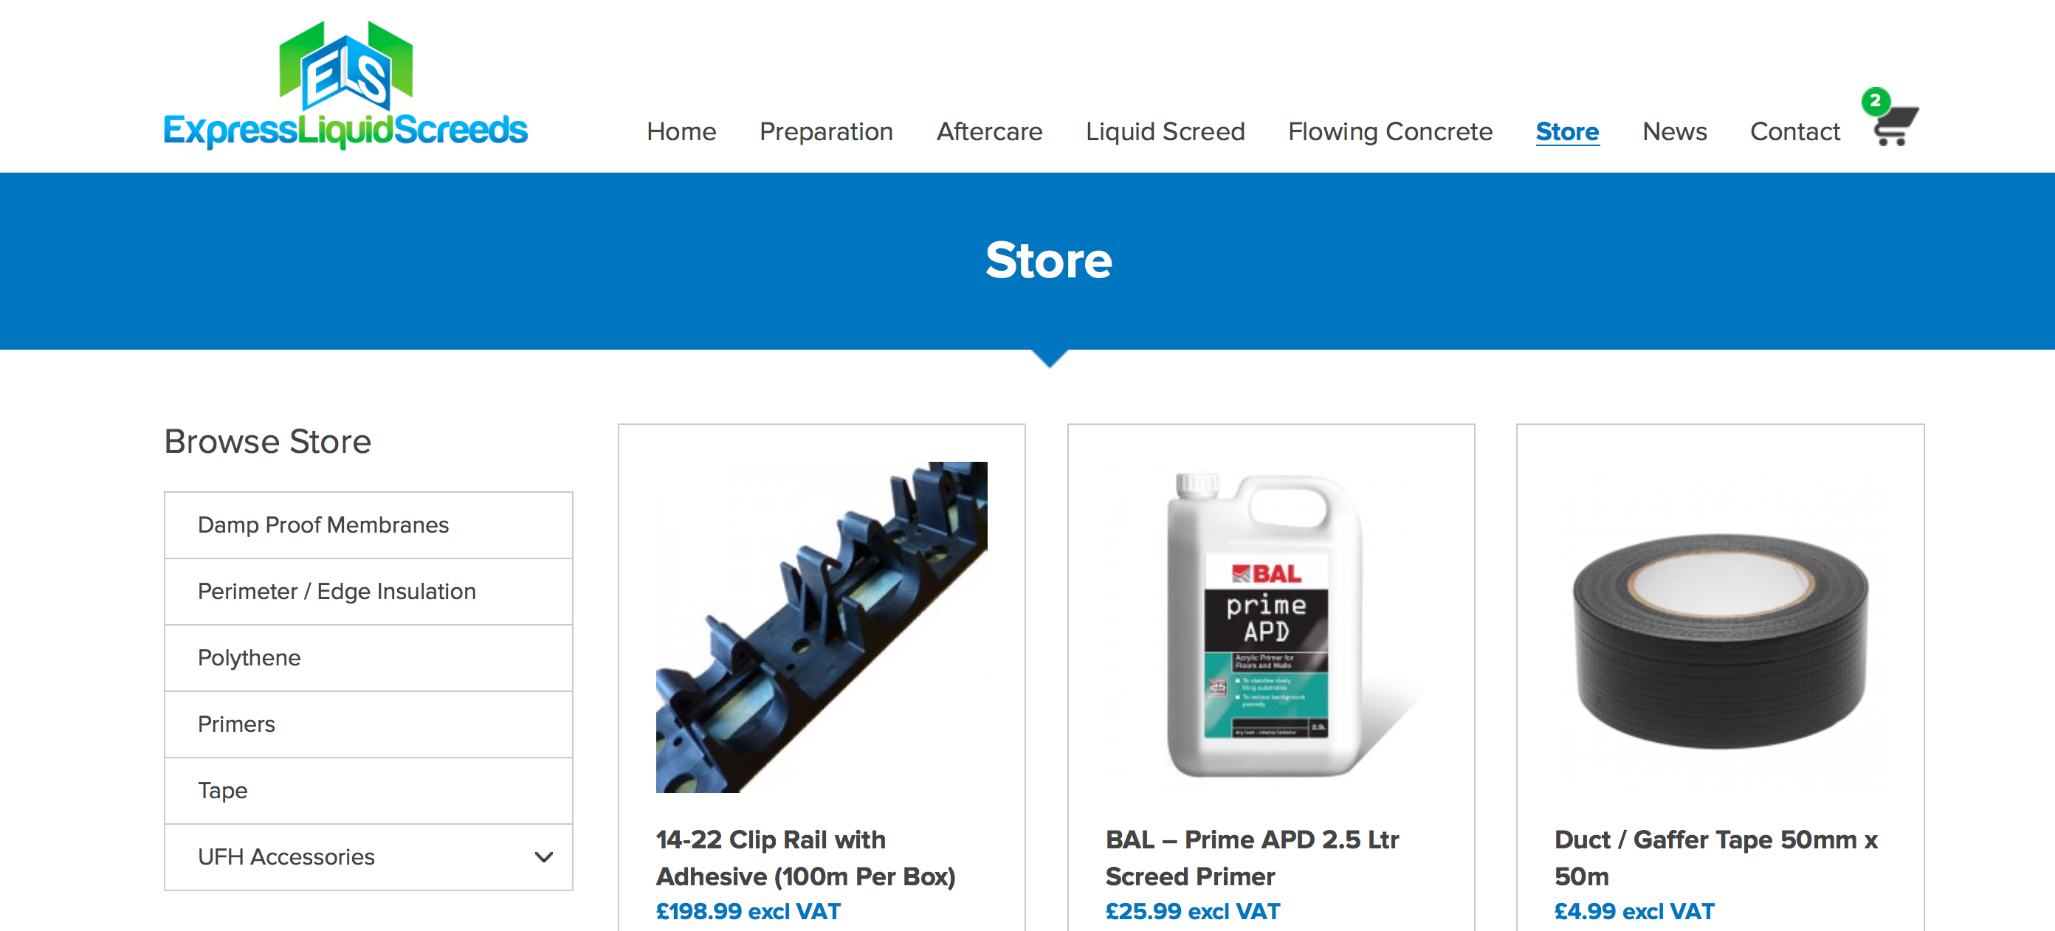Open the shopping cart icon
2055x931 pixels.
click(x=1895, y=126)
